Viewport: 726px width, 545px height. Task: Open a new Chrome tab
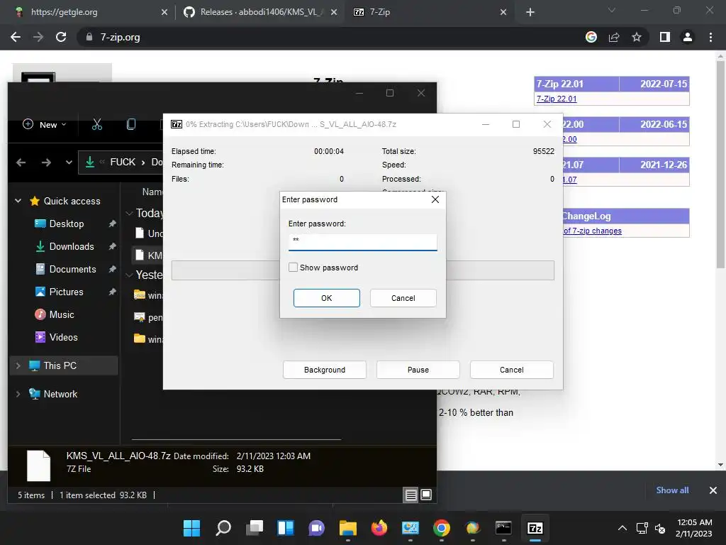coord(530,12)
